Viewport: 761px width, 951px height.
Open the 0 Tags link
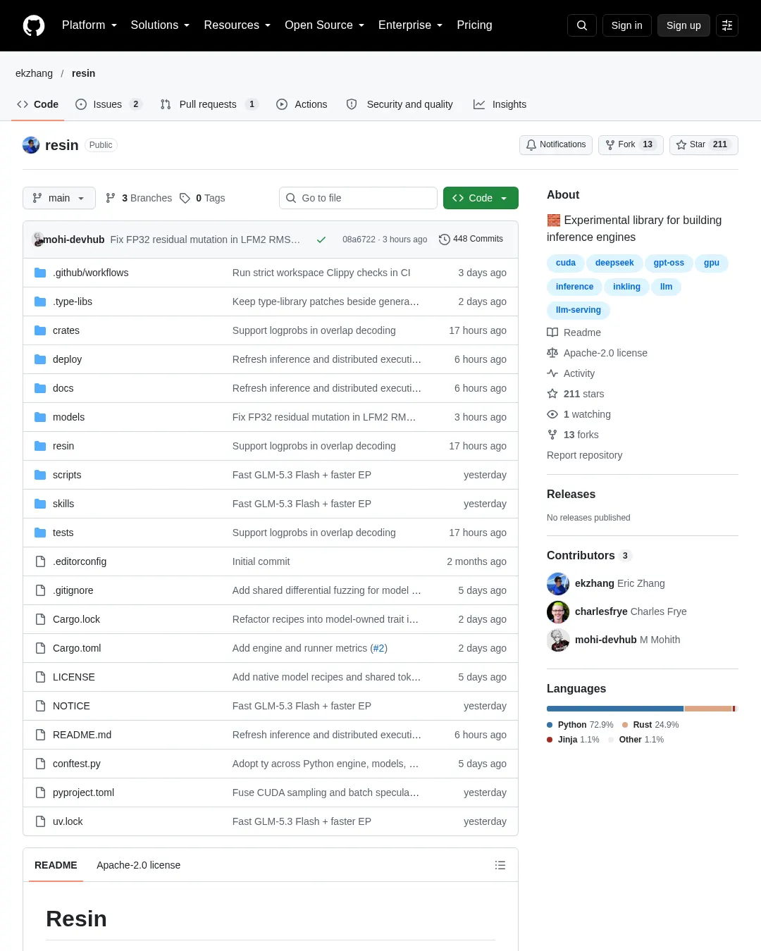tap(202, 198)
